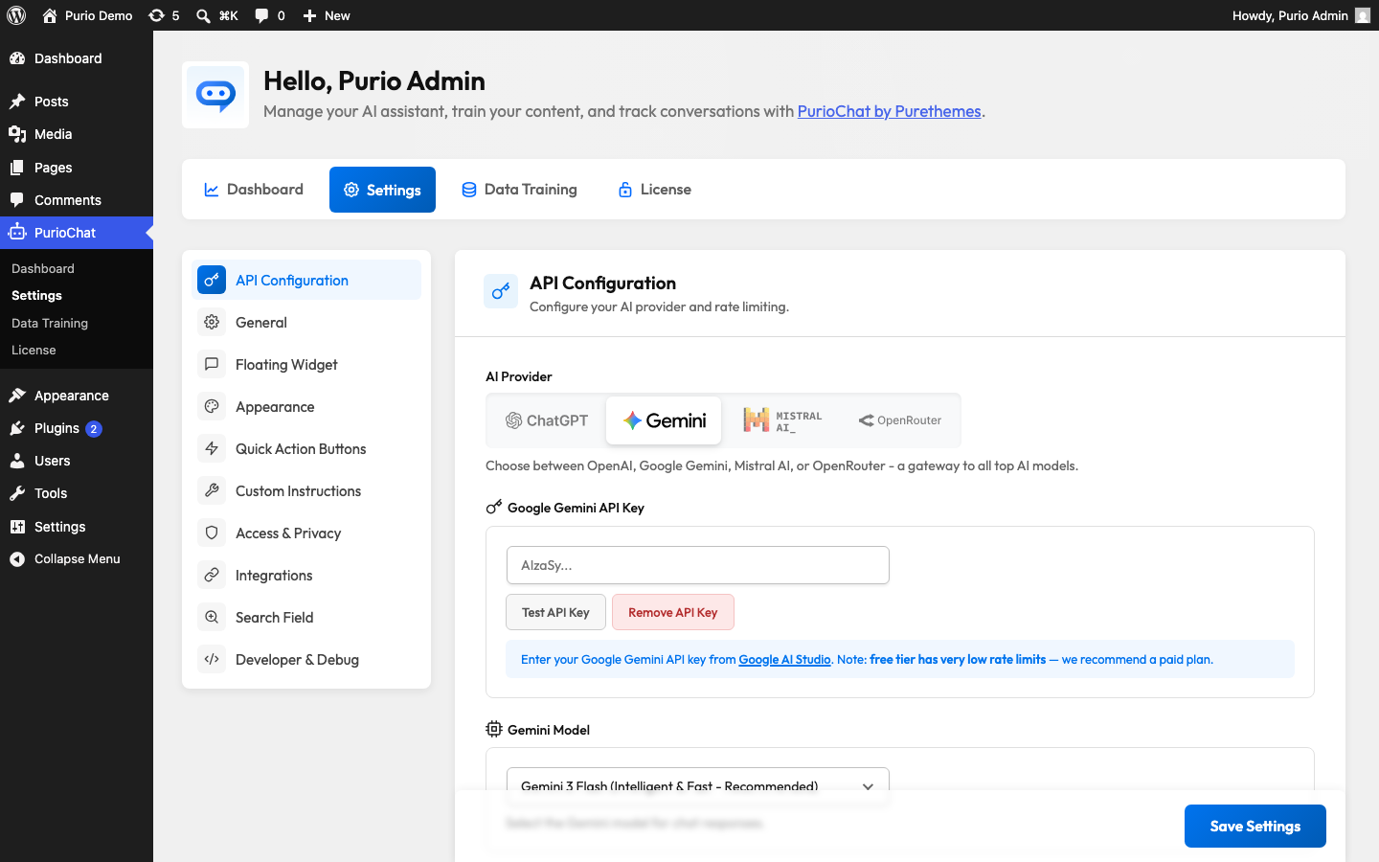1379x862 pixels.
Task: Click the Search Field magnifier icon
Action: [212, 617]
